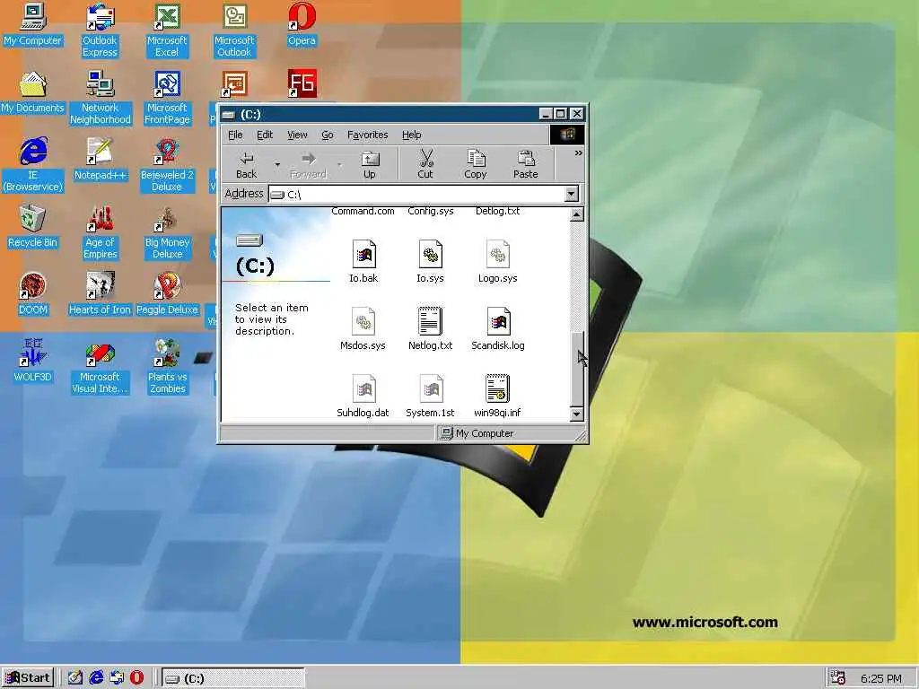
Task: Select the Io.bak file
Action: click(363, 262)
